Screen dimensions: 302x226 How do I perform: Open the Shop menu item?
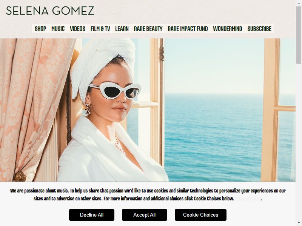[x=40, y=29]
